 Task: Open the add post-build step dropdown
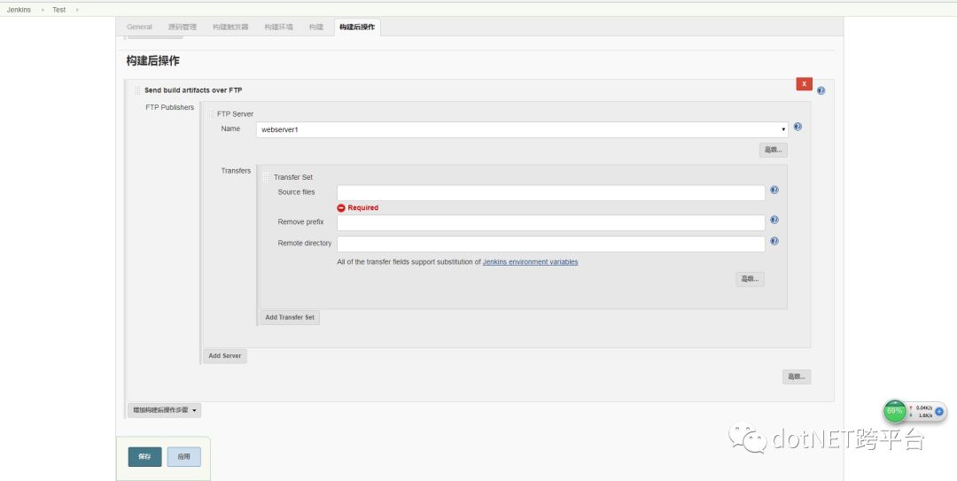click(x=164, y=410)
